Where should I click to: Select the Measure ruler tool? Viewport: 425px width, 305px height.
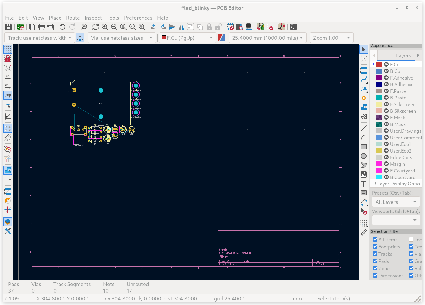(364, 232)
